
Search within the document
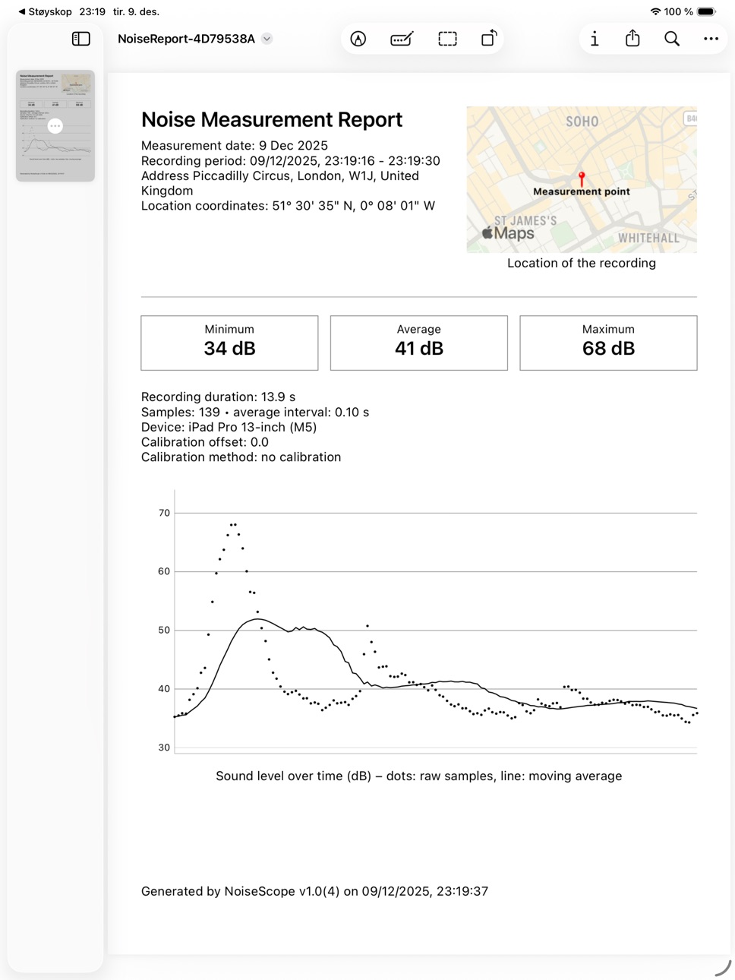click(x=672, y=39)
